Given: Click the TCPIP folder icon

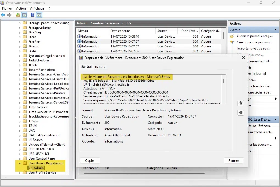Looking at the screenshot, I should click(x=25, y=65).
